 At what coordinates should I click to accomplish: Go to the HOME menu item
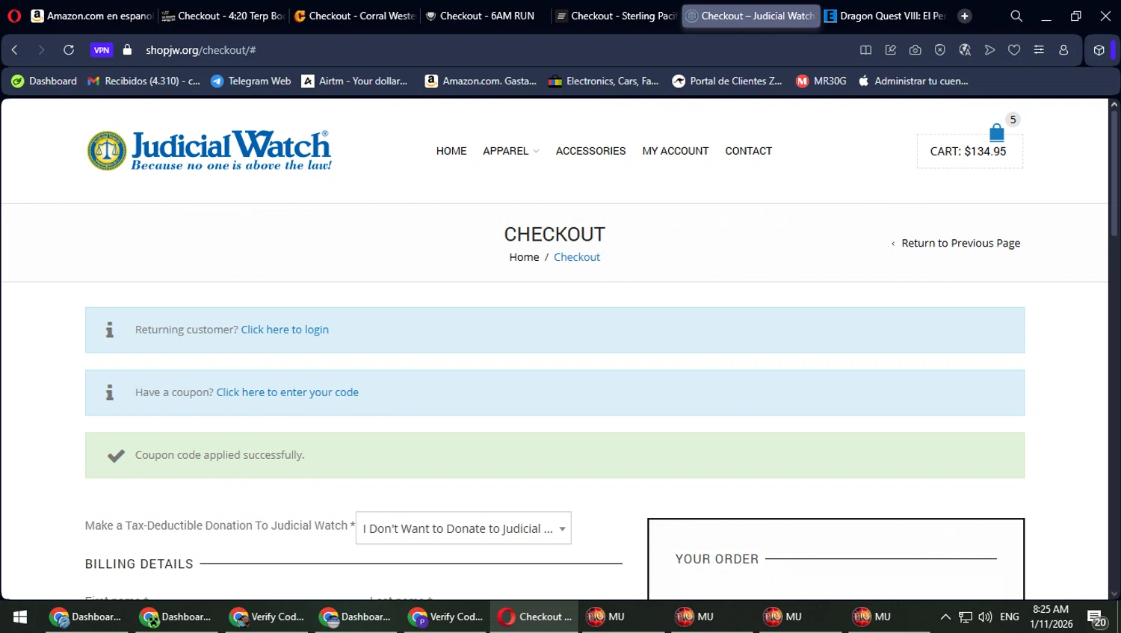point(451,151)
